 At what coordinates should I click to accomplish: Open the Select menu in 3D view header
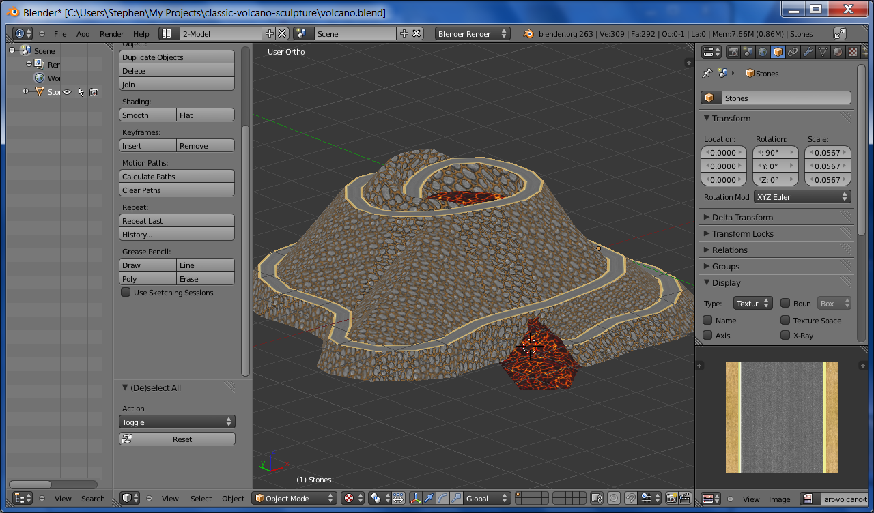(x=201, y=499)
